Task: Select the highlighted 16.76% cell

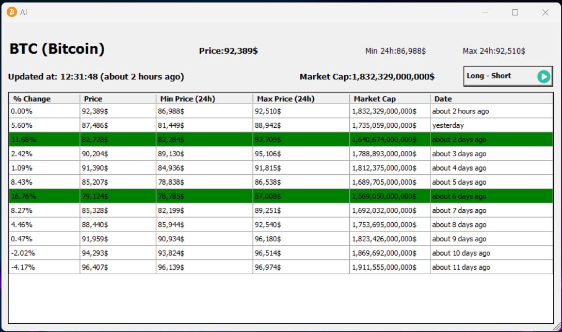Action: pyautogui.click(x=44, y=196)
